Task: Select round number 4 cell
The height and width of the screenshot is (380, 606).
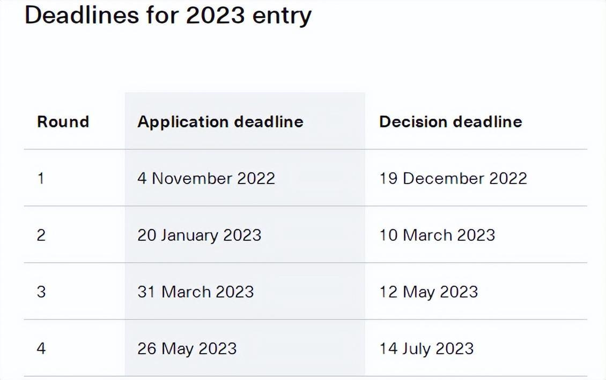Action: pyautogui.click(x=41, y=349)
